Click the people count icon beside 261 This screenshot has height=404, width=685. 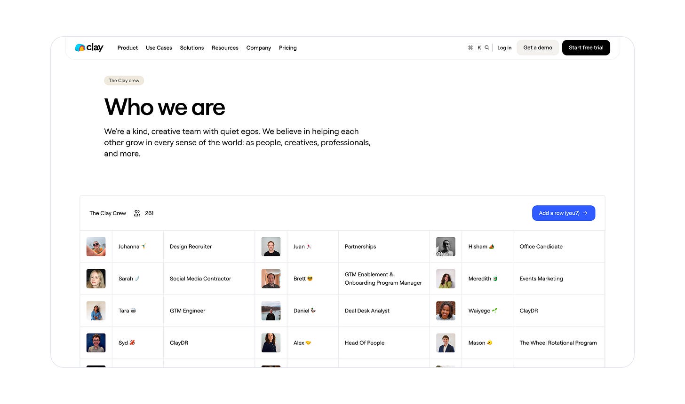coord(137,213)
